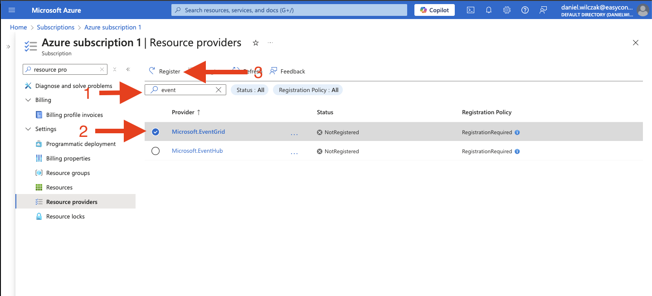Go to Subscriptions breadcrumb
This screenshot has height=296, width=652.
point(56,27)
